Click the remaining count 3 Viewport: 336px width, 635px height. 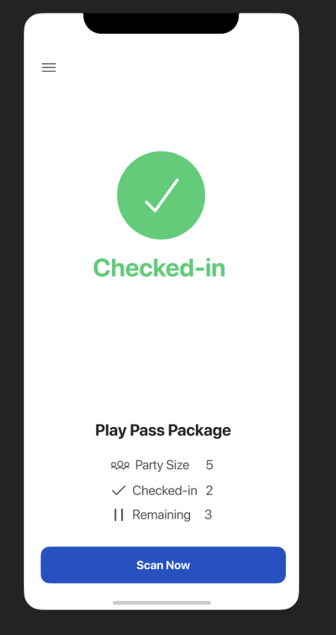[208, 515]
